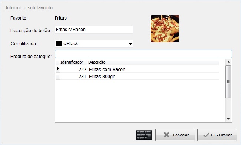The image size is (241, 145).
Task: Click the Cancelar X icon
Action: tap(166, 135)
